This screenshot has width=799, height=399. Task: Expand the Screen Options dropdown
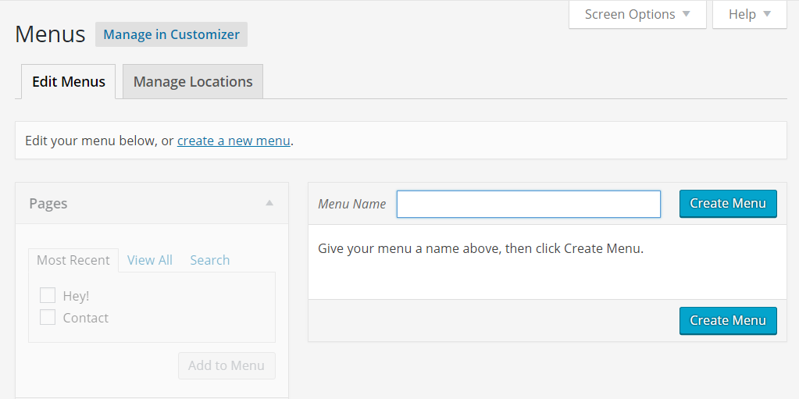(x=637, y=14)
